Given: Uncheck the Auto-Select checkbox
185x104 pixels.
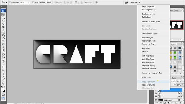Looking at the screenshot, I should pos(10,2).
